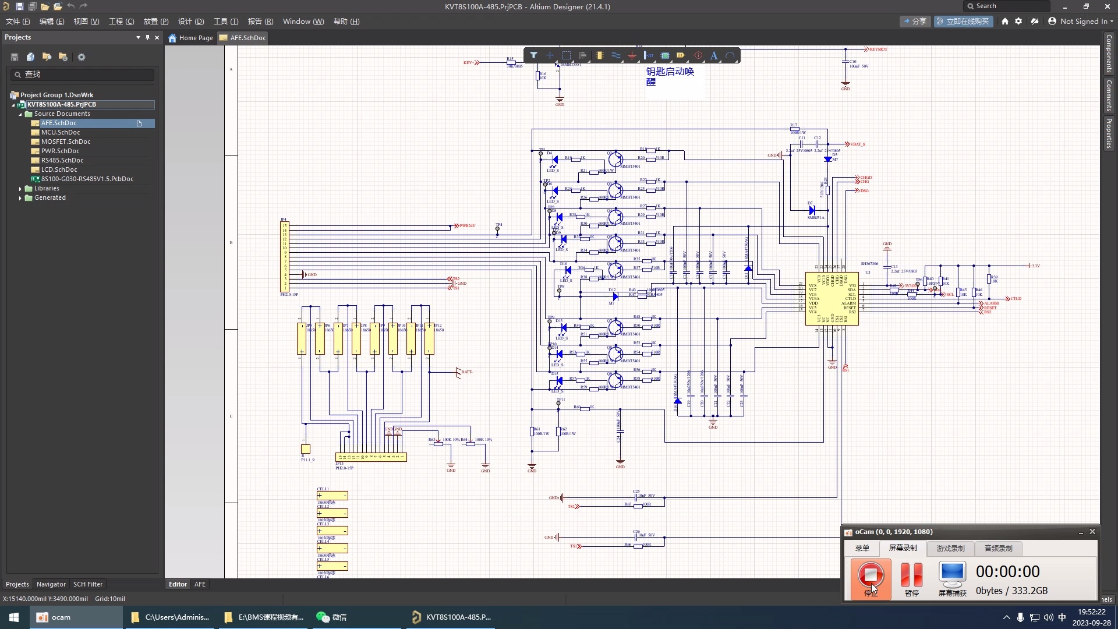1118x629 pixels.
Task: Open the oCam 菜单 menu
Action: 862,549
